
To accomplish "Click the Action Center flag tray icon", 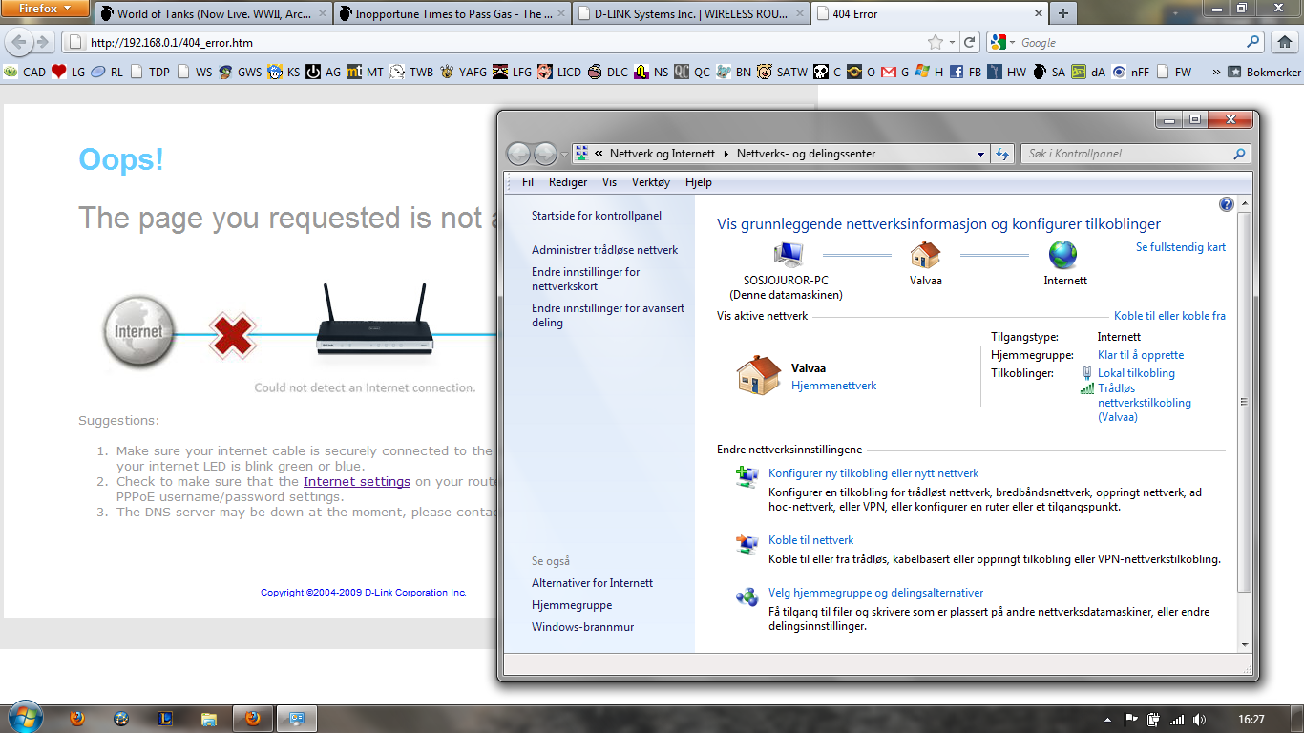I will (x=1130, y=719).
